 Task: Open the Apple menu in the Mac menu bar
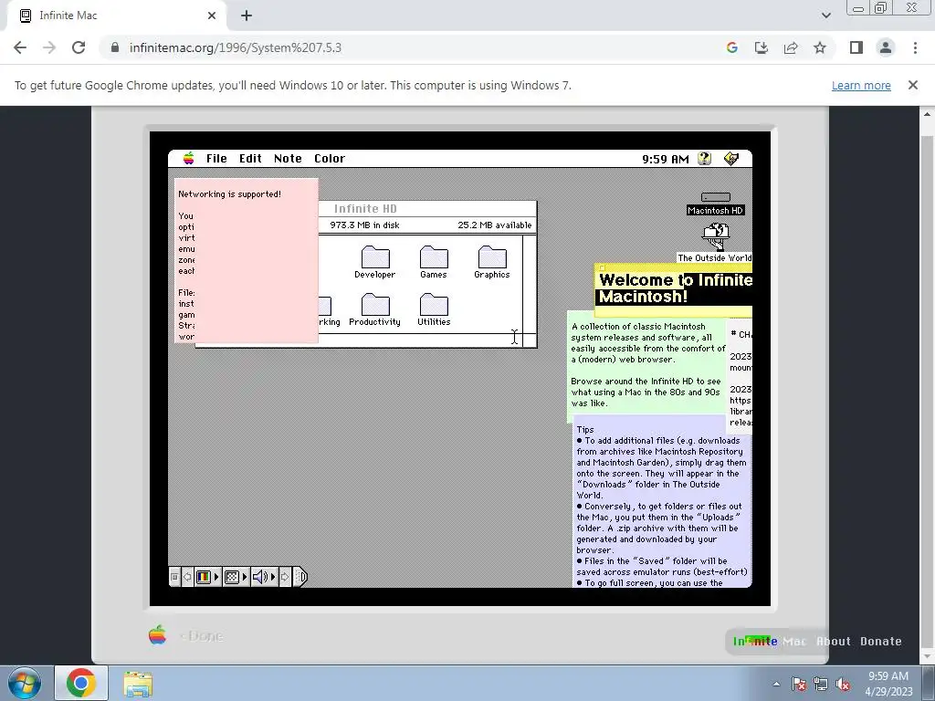coord(188,158)
